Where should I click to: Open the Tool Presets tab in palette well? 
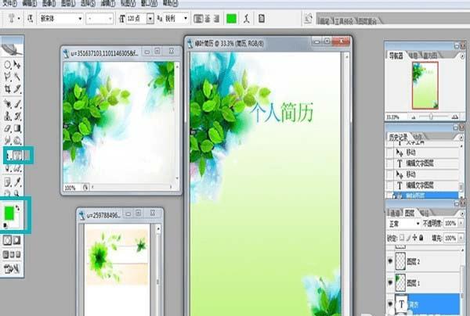pos(343,21)
